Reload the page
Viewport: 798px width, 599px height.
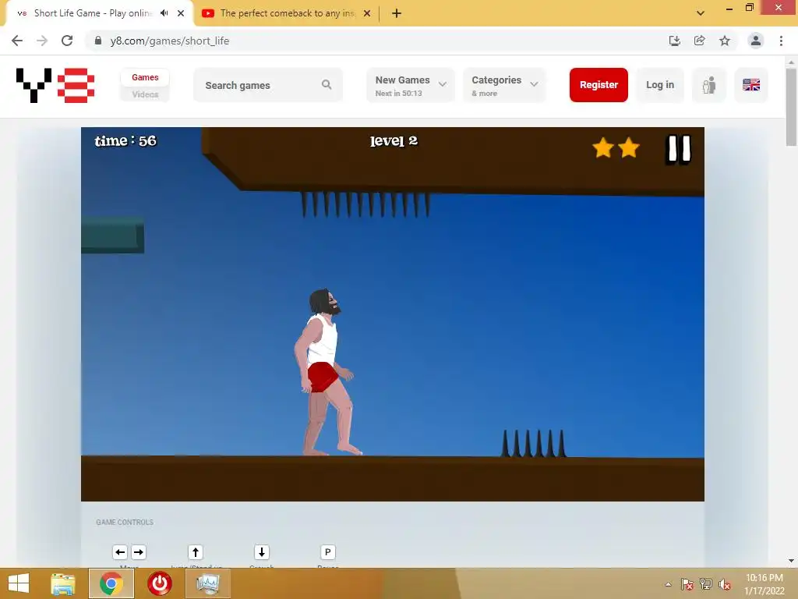coord(67,41)
